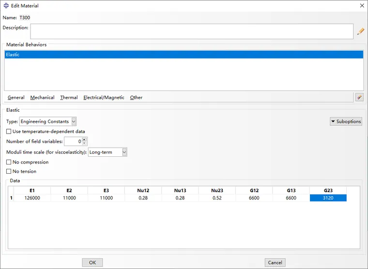This screenshot has height=269, width=368.
Task: Open the Thermal menu
Action: [x=69, y=97]
